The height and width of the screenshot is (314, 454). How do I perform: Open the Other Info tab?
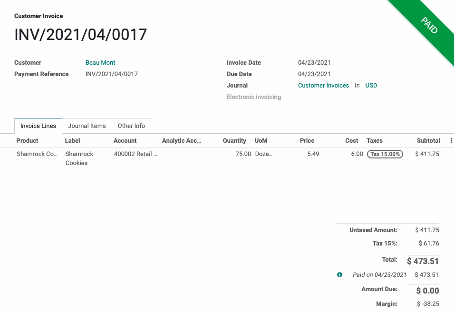point(131,126)
